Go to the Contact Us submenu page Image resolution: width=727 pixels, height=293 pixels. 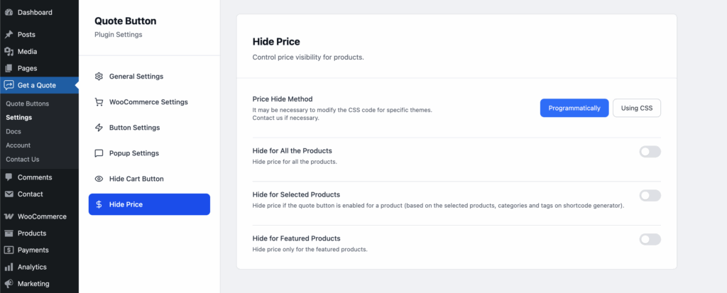click(23, 160)
